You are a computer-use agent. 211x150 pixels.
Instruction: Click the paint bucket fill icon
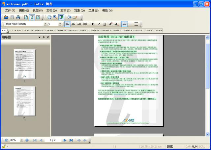(69, 17)
